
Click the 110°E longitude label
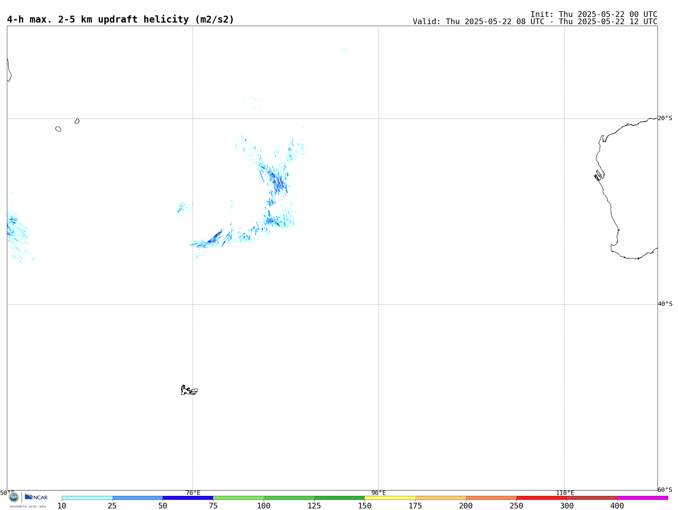click(565, 493)
